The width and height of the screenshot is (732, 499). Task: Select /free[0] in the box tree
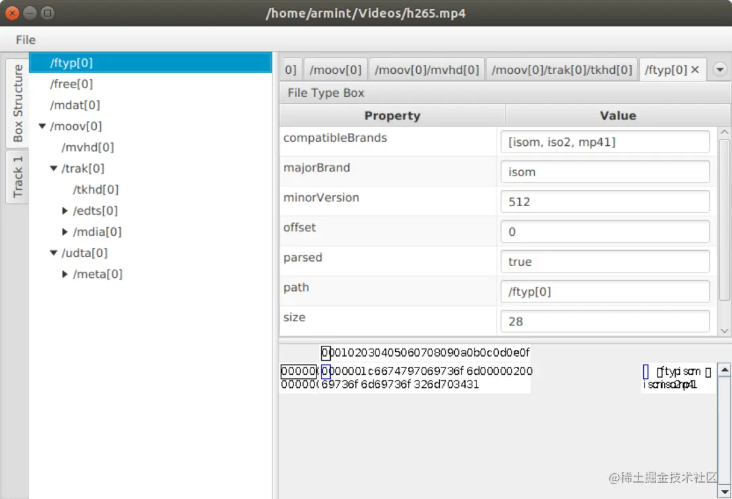point(71,84)
